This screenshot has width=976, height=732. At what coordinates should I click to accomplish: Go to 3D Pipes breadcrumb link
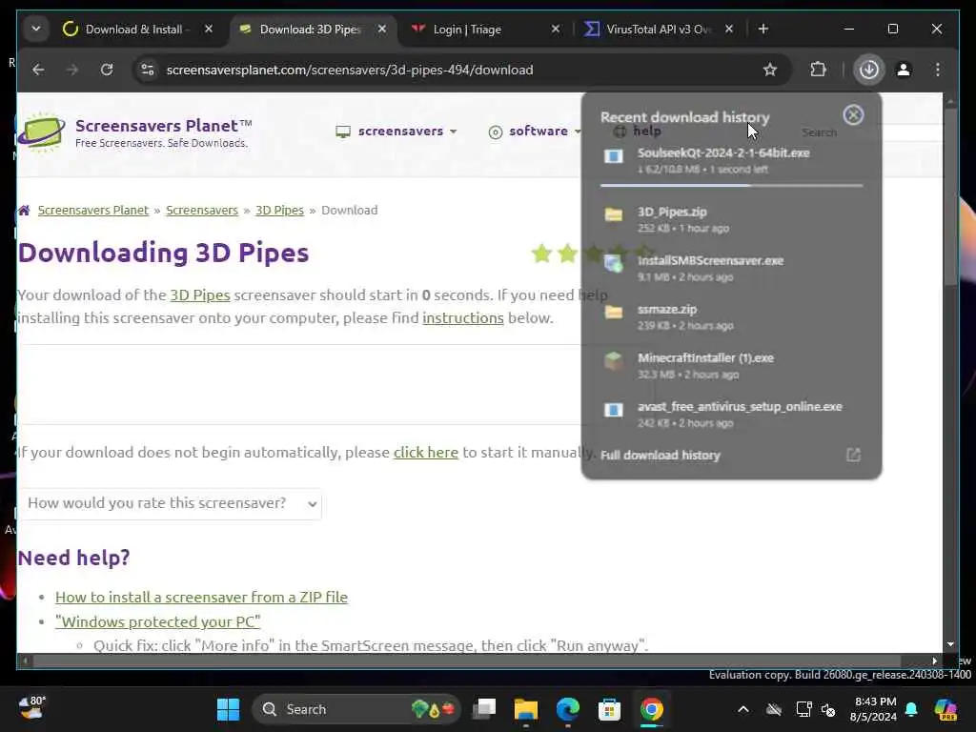pyautogui.click(x=279, y=211)
